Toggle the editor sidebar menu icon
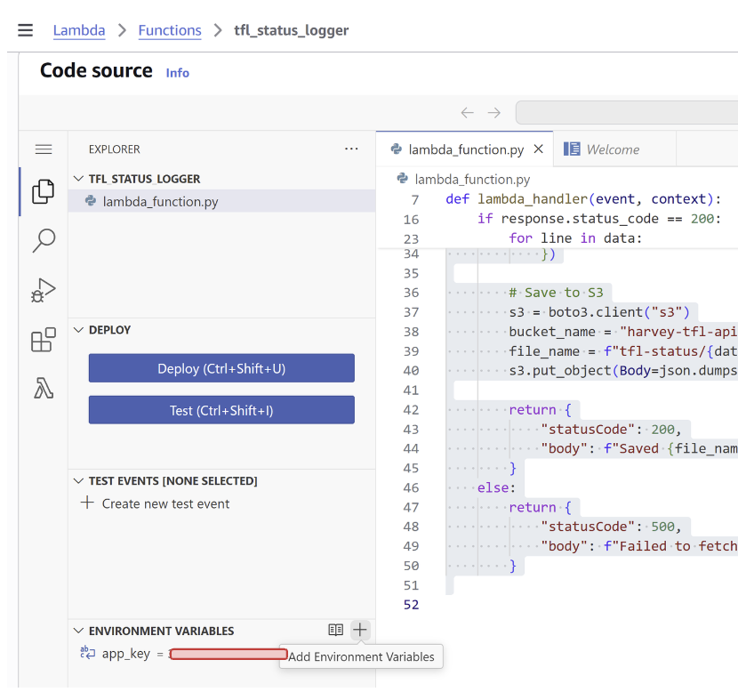The width and height of the screenshot is (738, 692). [x=44, y=149]
